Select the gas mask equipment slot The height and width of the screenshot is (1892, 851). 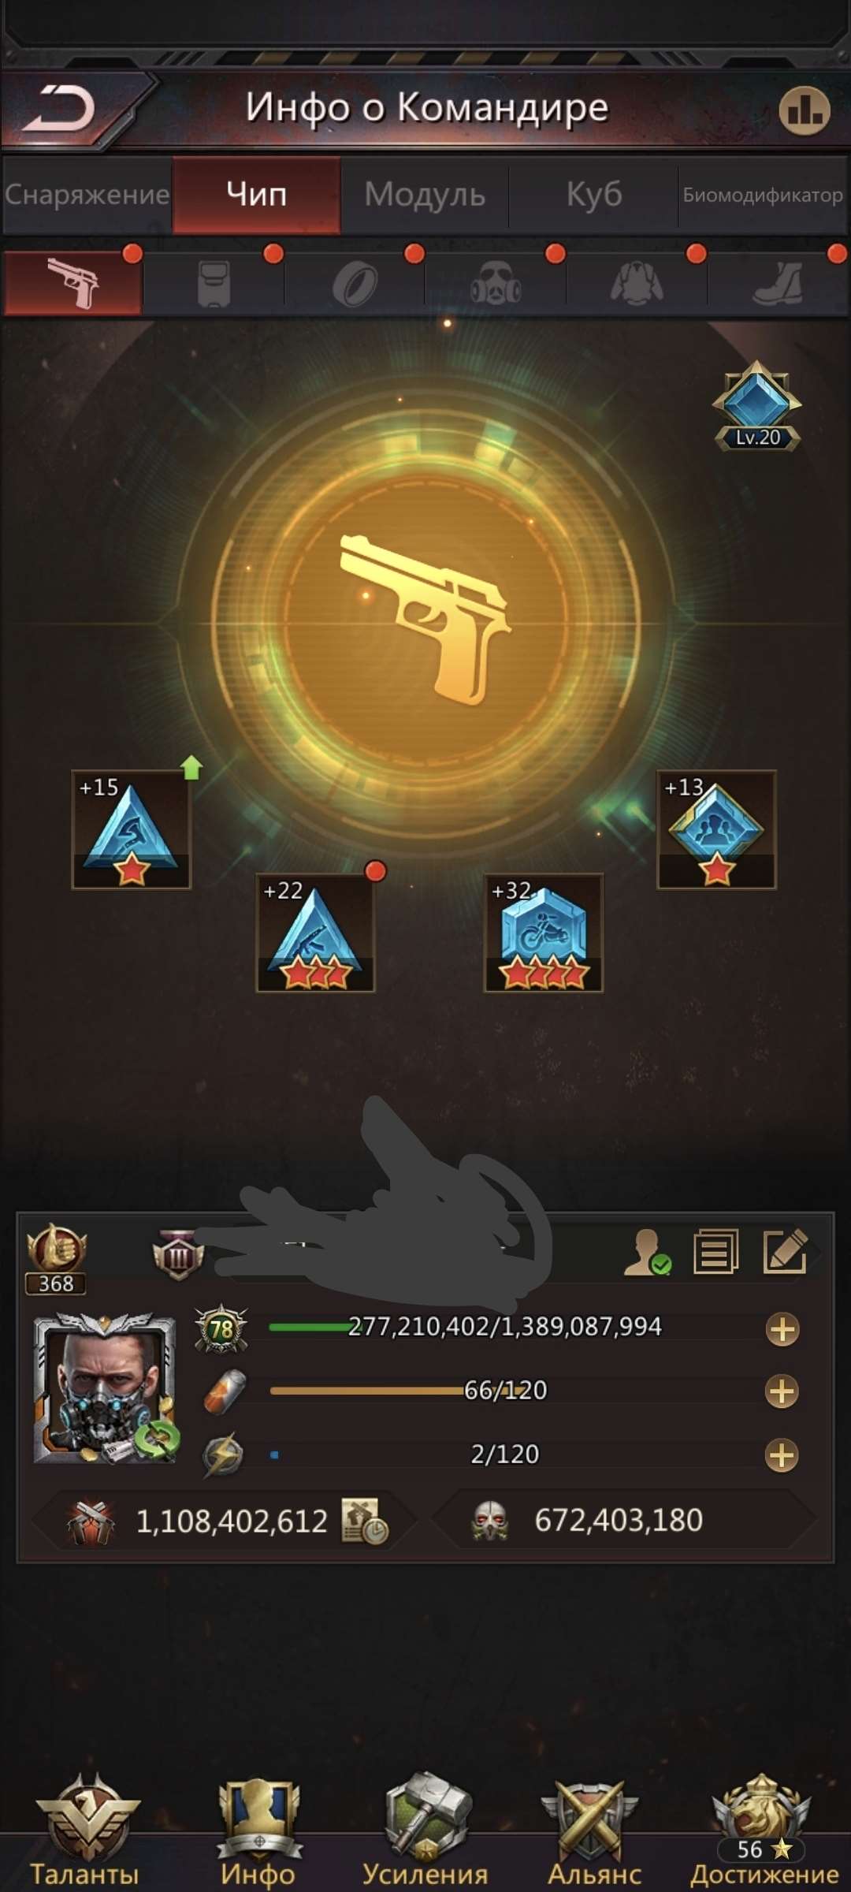496,283
